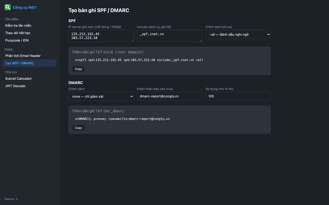The image size is (329, 205).
Task: Expand the Chính sách khi sai dropdown
Action: pos(238,34)
